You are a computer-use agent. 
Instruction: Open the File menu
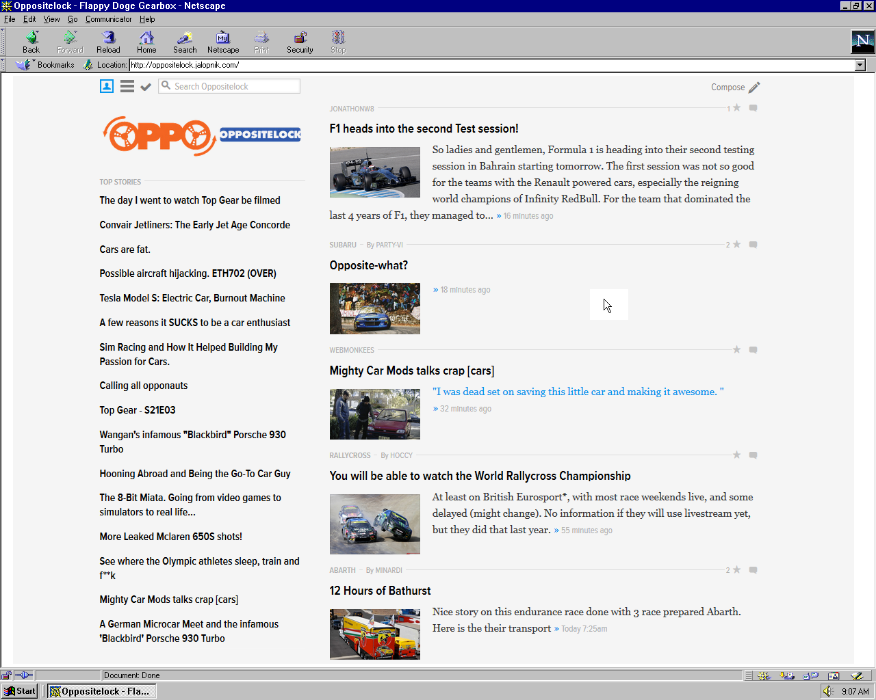[10, 19]
